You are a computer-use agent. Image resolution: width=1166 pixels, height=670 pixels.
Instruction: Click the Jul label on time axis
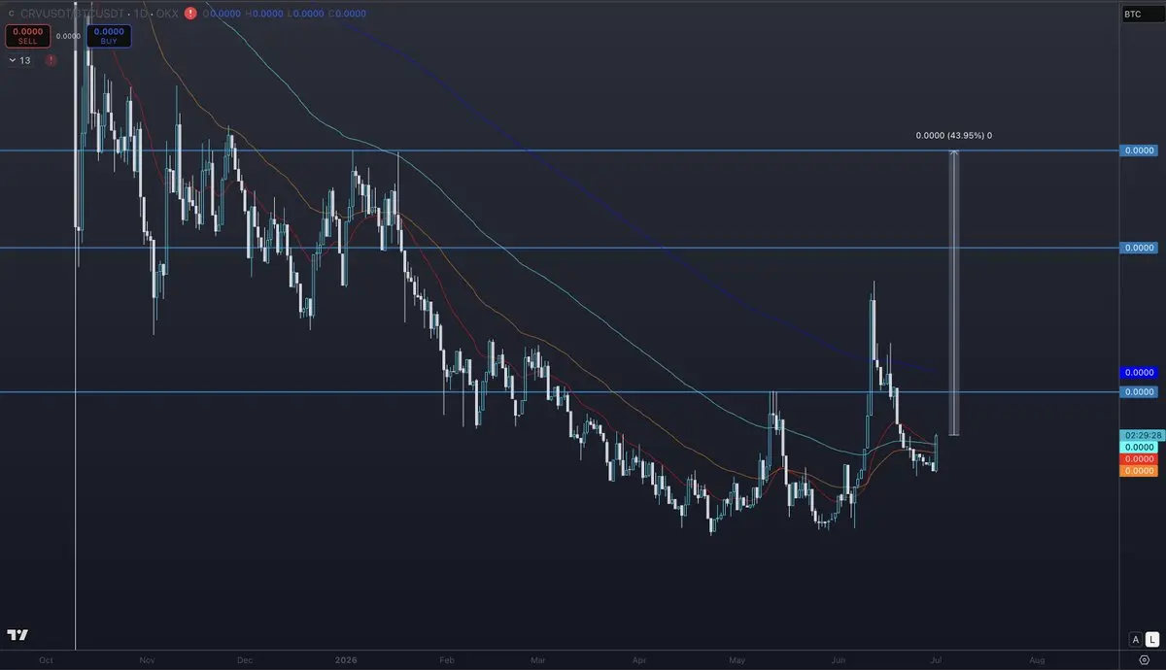937,659
